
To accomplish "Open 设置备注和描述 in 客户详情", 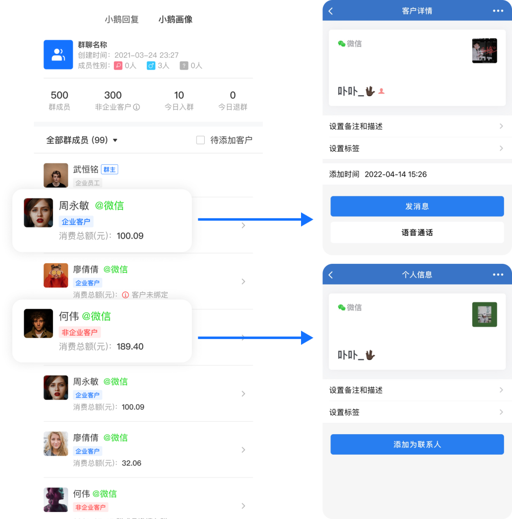I will click(417, 126).
